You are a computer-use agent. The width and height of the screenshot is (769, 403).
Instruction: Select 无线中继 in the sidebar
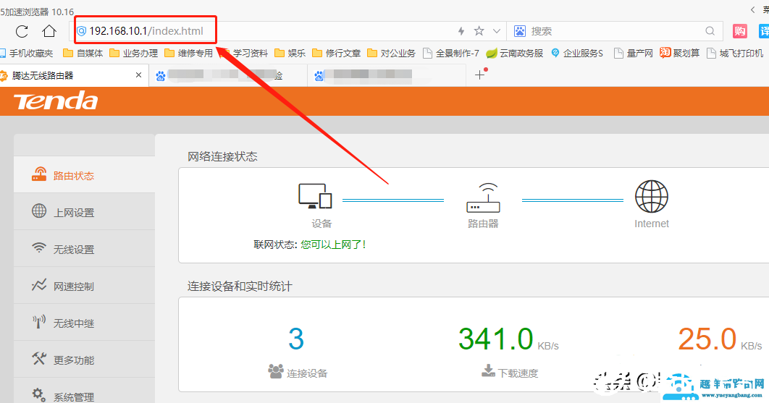[x=84, y=323]
